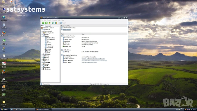
Task: Click the Config category icon
Action: point(44,66)
